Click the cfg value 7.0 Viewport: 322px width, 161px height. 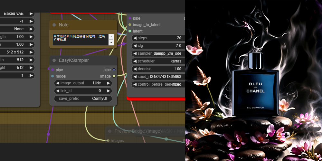click(178, 46)
